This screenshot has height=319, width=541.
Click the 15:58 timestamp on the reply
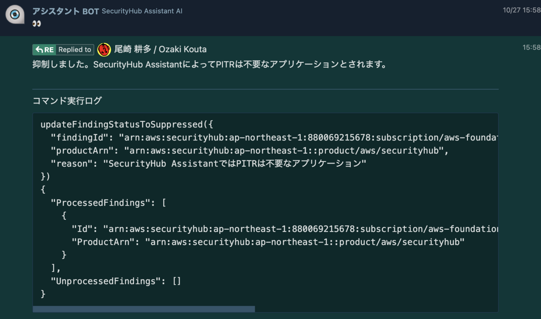click(531, 47)
